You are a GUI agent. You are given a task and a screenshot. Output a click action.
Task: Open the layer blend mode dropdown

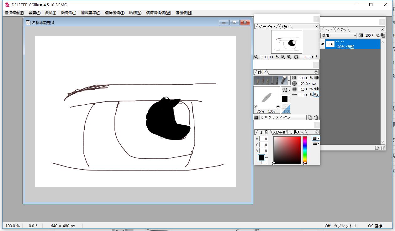tap(339, 35)
